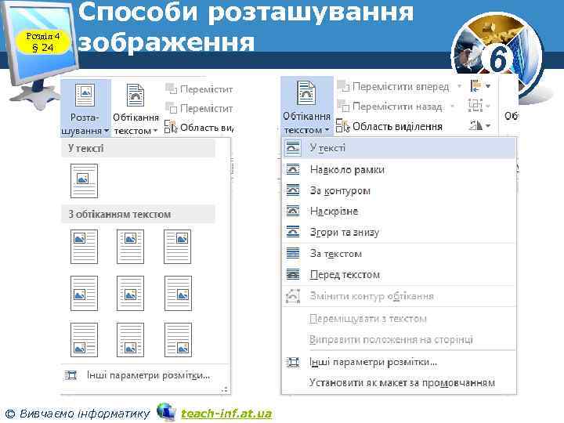Choose top-left position with text wrapping
The width and height of the screenshot is (564, 423).
(x=84, y=247)
